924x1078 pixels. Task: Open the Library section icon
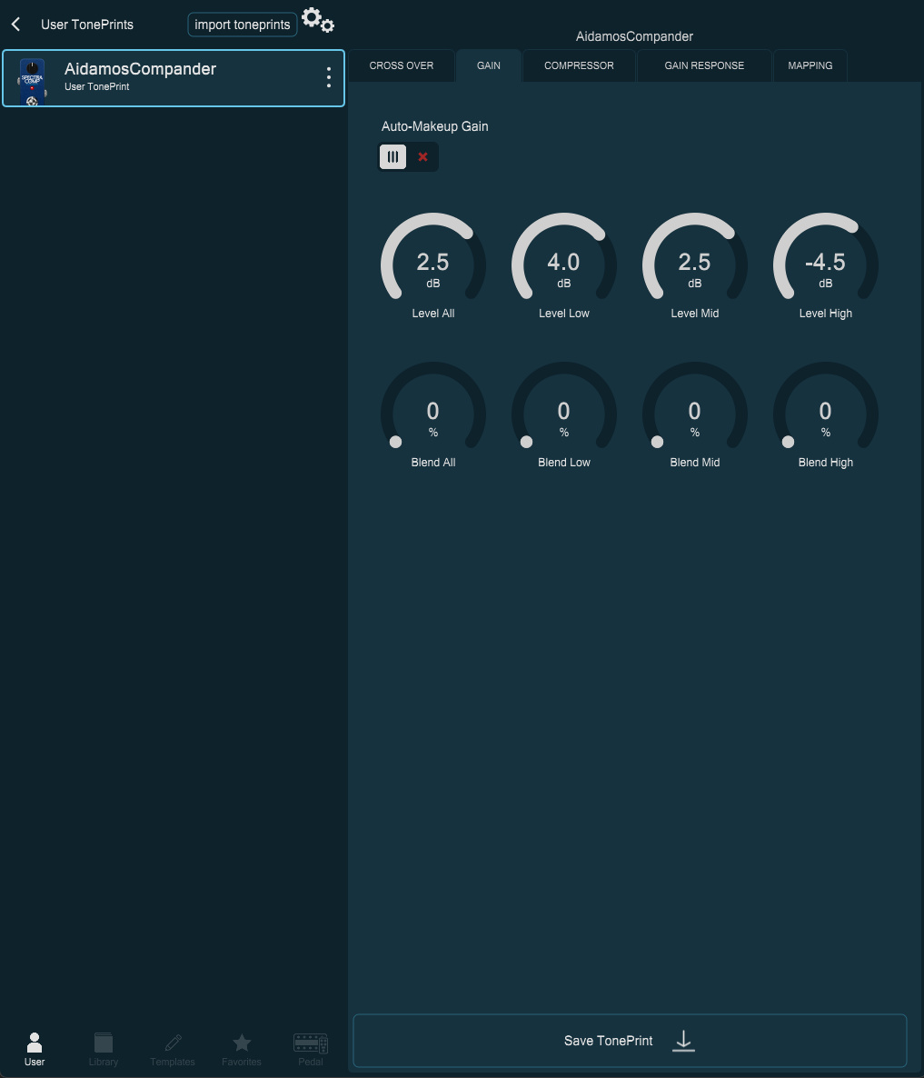[x=103, y=1049]
